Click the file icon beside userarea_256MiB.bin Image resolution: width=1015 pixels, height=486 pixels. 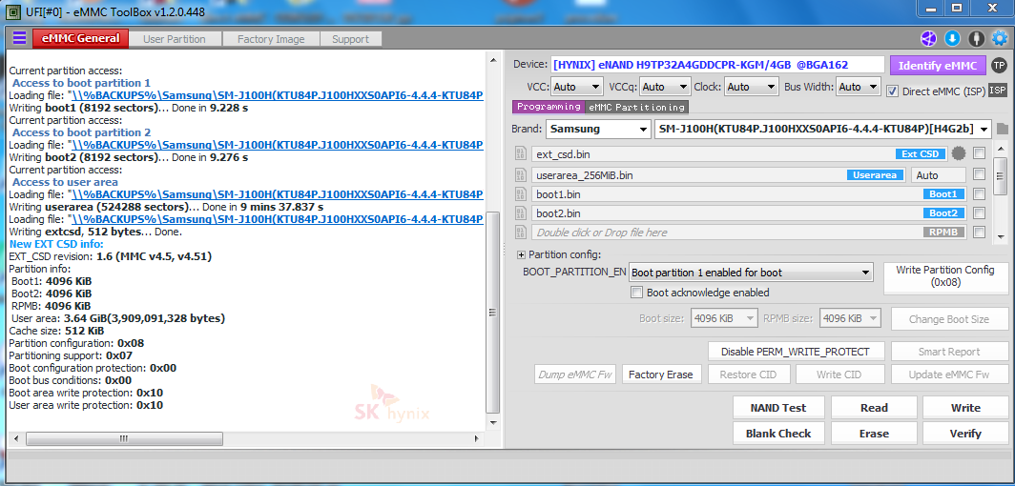(520, 174)
